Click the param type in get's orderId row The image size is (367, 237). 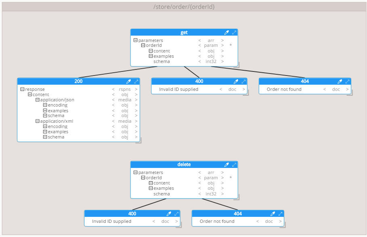[x=211, y=45]
